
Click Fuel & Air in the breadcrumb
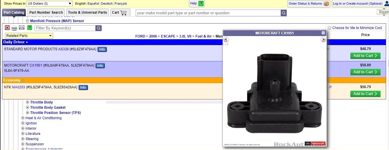coord(203,36)
